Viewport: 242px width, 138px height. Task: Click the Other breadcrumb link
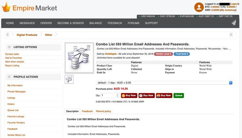[x=48, y=35]
